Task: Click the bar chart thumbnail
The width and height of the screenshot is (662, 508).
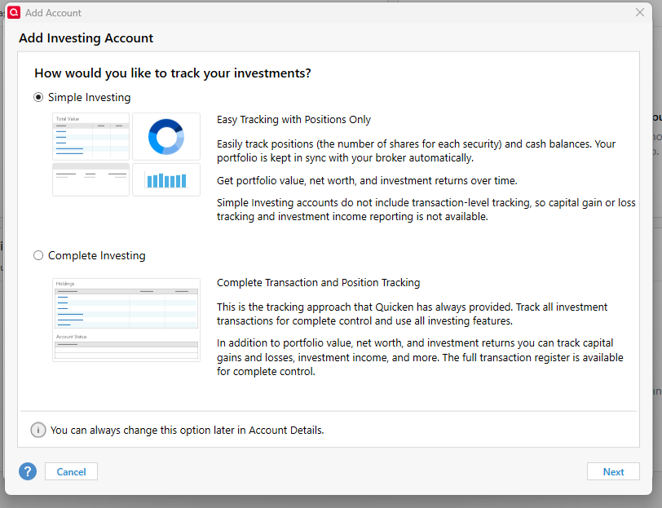Action: click(x=166, y=180)
